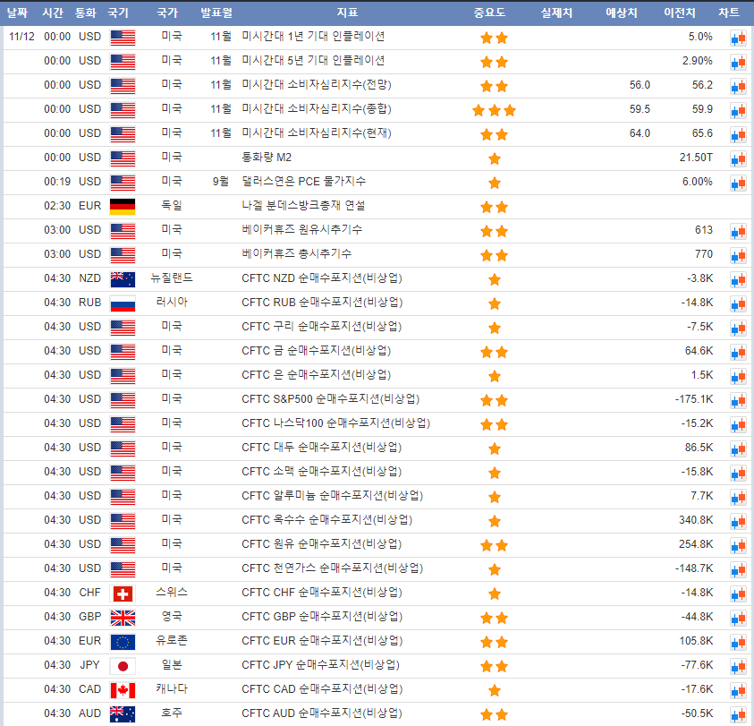Open chart icon for CFTC 천연가스 row
This screenshot has width=754, height=726.
pyautogui.click(x=738, y=569)
